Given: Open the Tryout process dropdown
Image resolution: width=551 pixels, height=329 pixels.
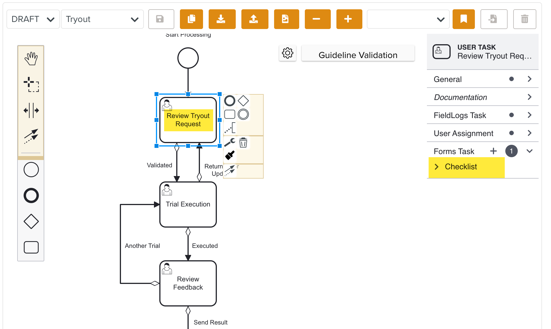Looking at the screenshot, I should click(x=102, y=19).
